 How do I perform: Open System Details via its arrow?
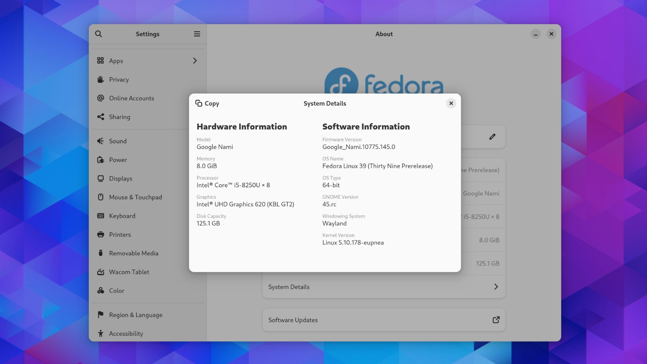[496, 286]
